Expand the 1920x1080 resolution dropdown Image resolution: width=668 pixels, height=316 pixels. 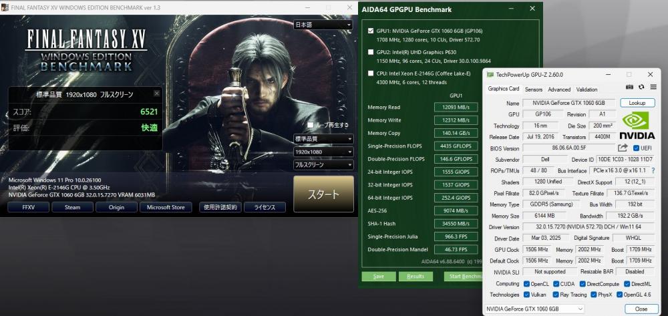point(323,152)
